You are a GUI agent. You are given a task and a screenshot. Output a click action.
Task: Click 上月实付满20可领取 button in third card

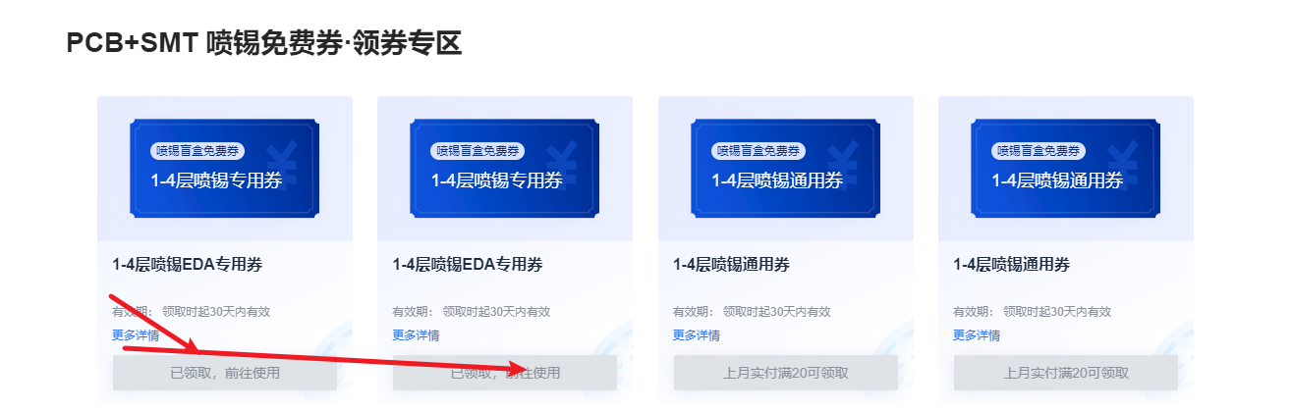pyautogui.click(x=786, y=373)
